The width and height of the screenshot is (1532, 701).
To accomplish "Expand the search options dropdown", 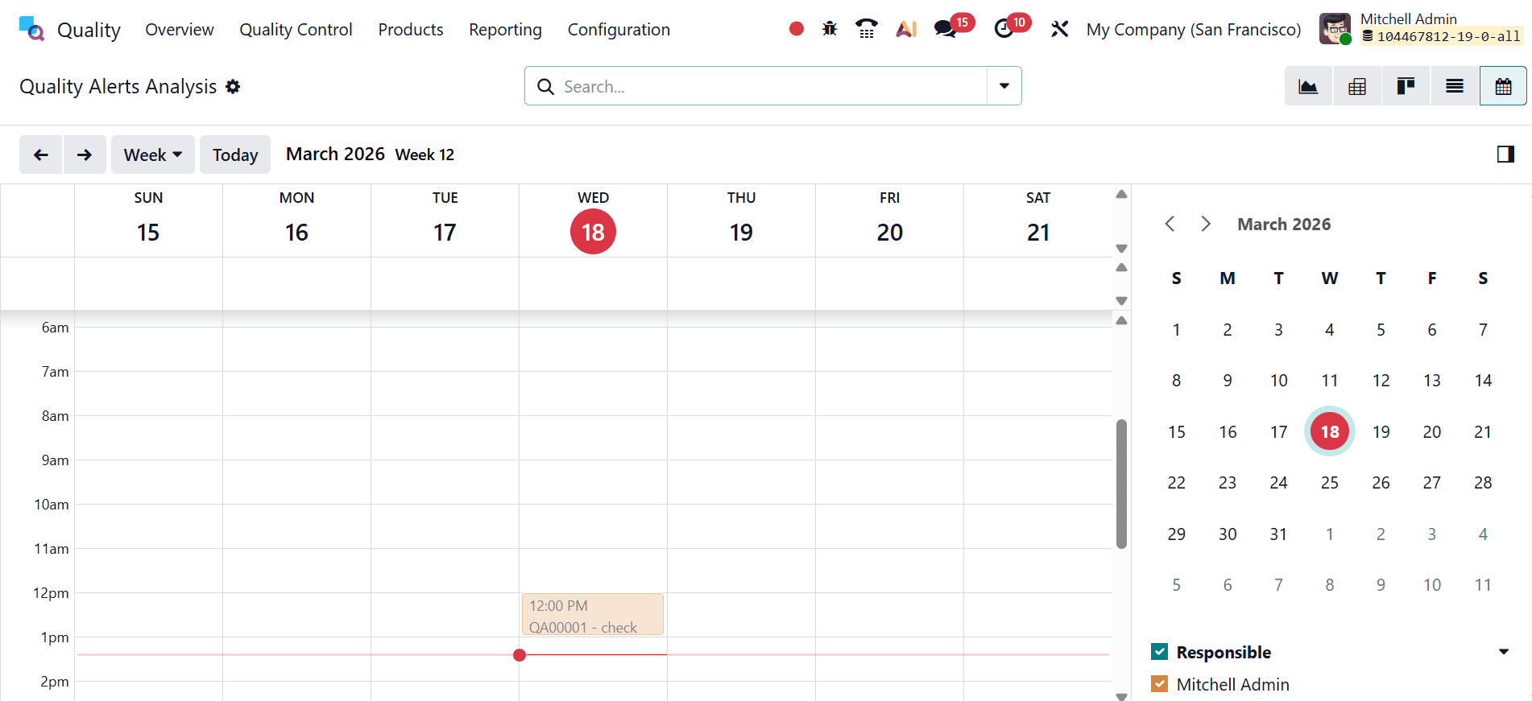I will [1004, 86].
